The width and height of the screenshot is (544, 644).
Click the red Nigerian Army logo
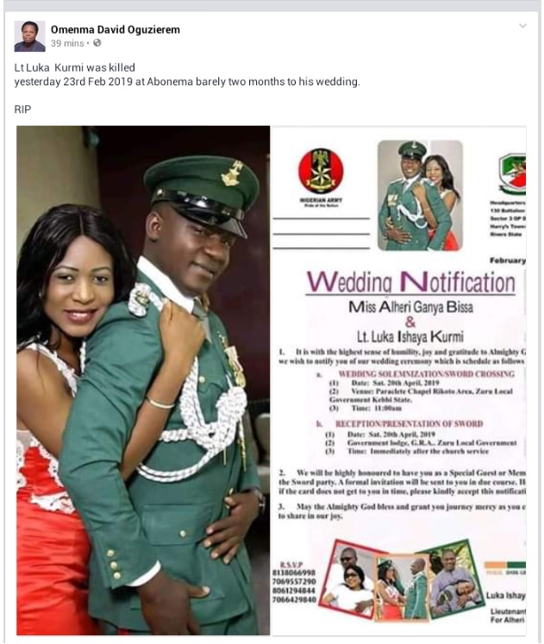[321, 171]
